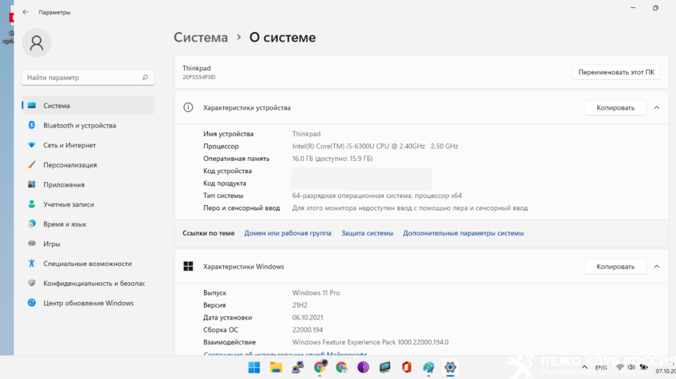
Task: Select Время и язык in the sidebar
Action: 64,224
